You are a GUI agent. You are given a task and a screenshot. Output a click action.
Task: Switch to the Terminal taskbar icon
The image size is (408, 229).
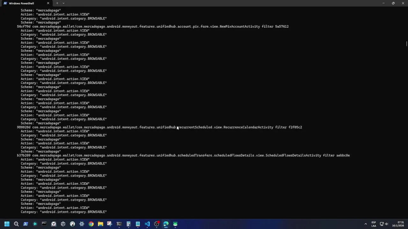(119, 224)
